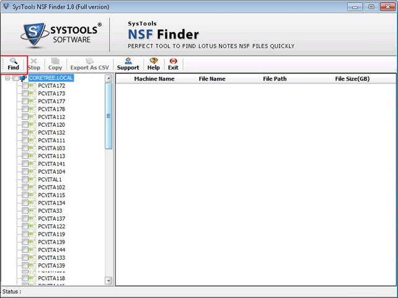This screenshot has height=298, width=398.
Task: Check the PCVITA119 checkbox
Action: [25, 234]
